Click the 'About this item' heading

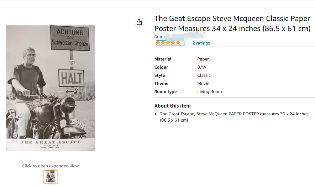pyautogui.click(x=172, y=106)
